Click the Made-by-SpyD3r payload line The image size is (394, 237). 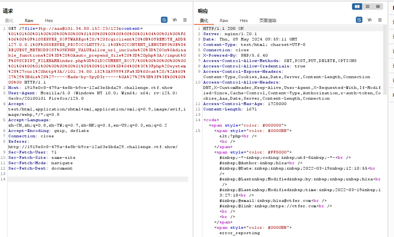pos(97,77)
